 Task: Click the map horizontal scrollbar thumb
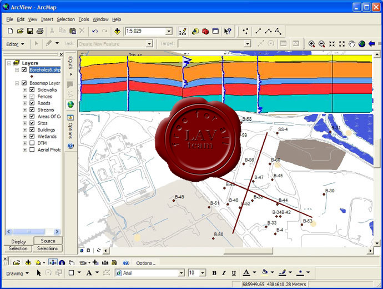248,250
